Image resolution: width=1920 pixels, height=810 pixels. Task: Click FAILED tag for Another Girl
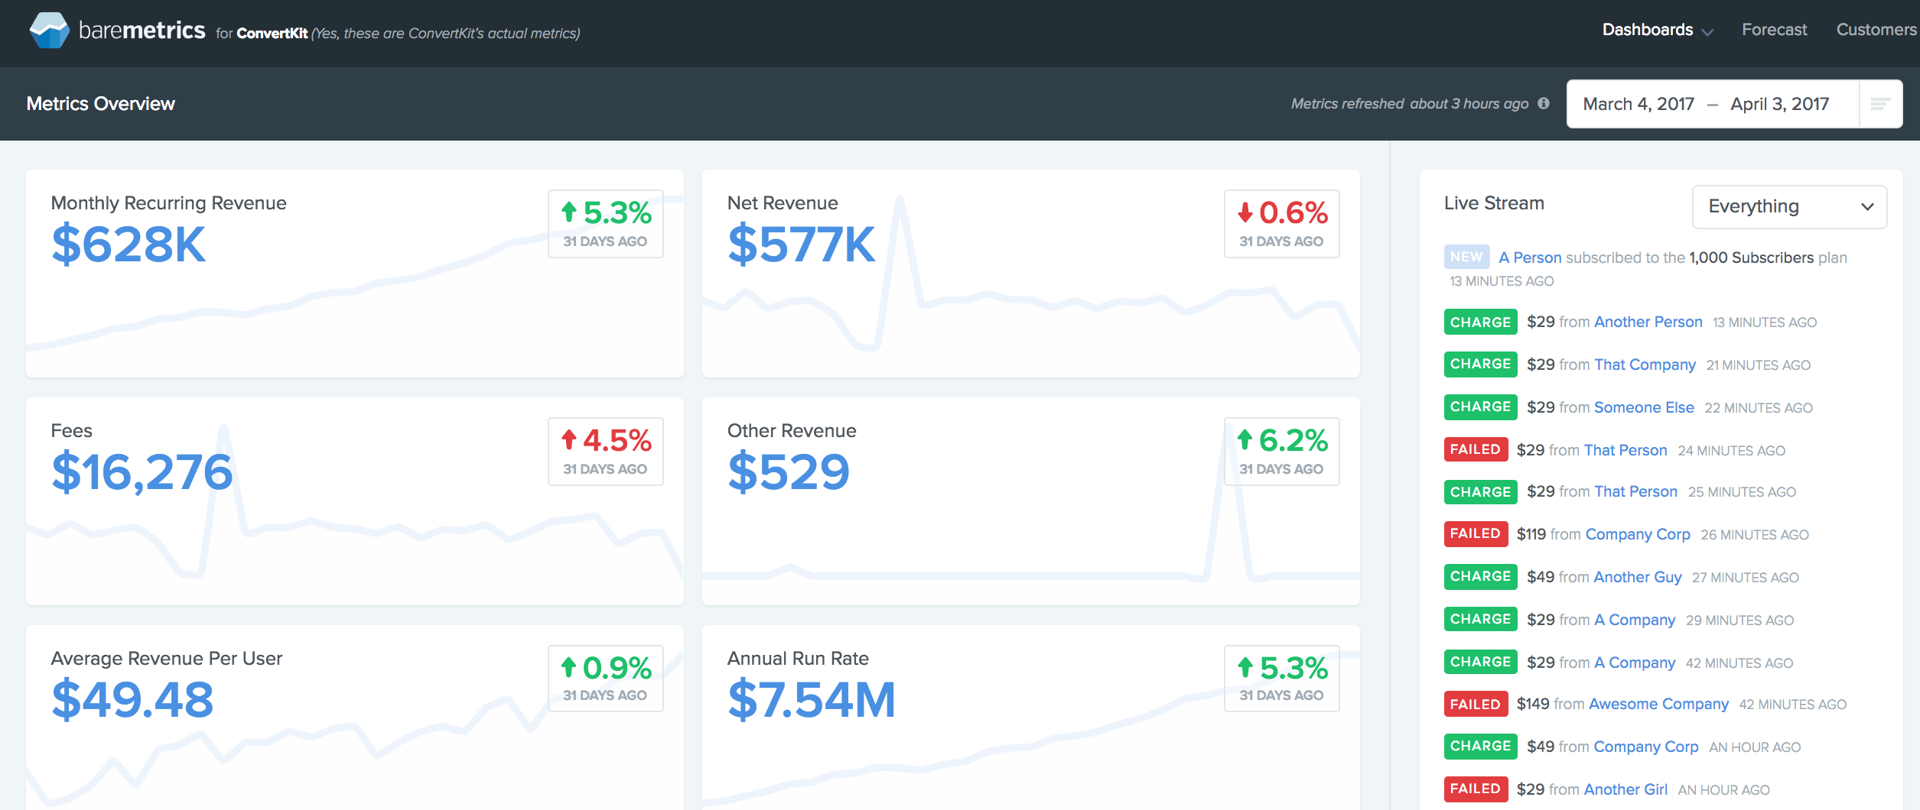coord(1476,789)
